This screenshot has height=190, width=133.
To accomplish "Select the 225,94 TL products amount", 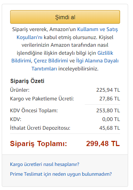I will [108, 90].
